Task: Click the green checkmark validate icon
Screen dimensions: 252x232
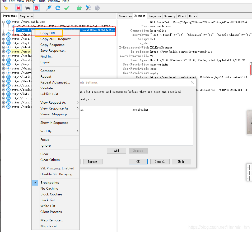Action: point(67,8)
